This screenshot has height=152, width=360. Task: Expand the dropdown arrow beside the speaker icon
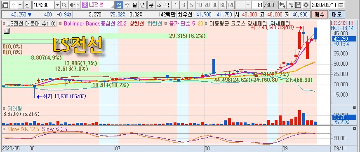(x=78, y=5)
